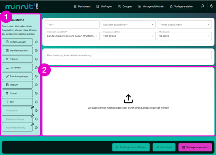Open Institution auswählen dropdown
This screenshot has height=155, width=216.
(x=72, y=36)
